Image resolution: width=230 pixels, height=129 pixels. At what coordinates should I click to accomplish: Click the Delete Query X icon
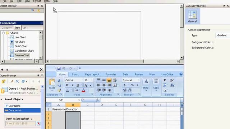click(x=17, y=81)
